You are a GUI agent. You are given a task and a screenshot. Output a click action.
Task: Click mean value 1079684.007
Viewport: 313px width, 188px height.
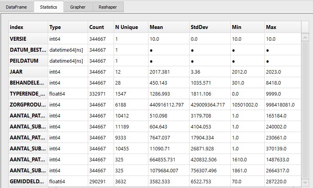pos(164,171)
